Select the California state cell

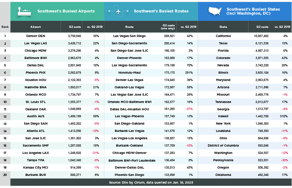coord(223,36)
